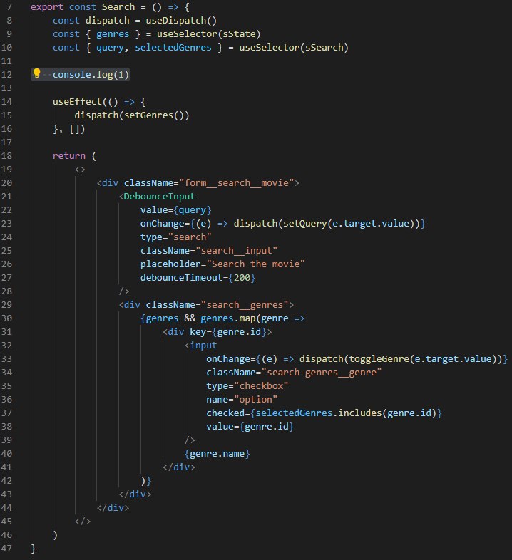The width and height of the screenshot is (512, 560).
Task: Click line number 47 in the gutter
Action: click(x=6, y=548)
